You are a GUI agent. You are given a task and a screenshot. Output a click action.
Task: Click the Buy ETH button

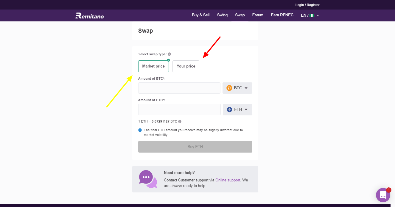(x=195, y=147)
